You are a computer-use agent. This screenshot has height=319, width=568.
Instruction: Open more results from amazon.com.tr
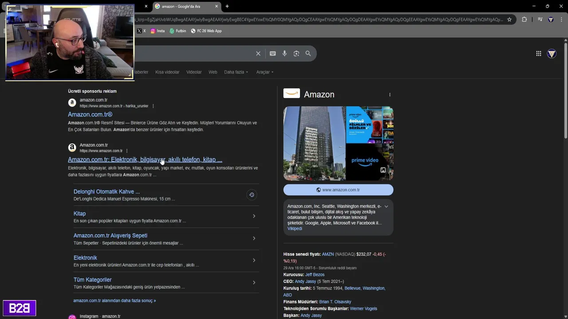pyautogui.click(x=114, y=300)
